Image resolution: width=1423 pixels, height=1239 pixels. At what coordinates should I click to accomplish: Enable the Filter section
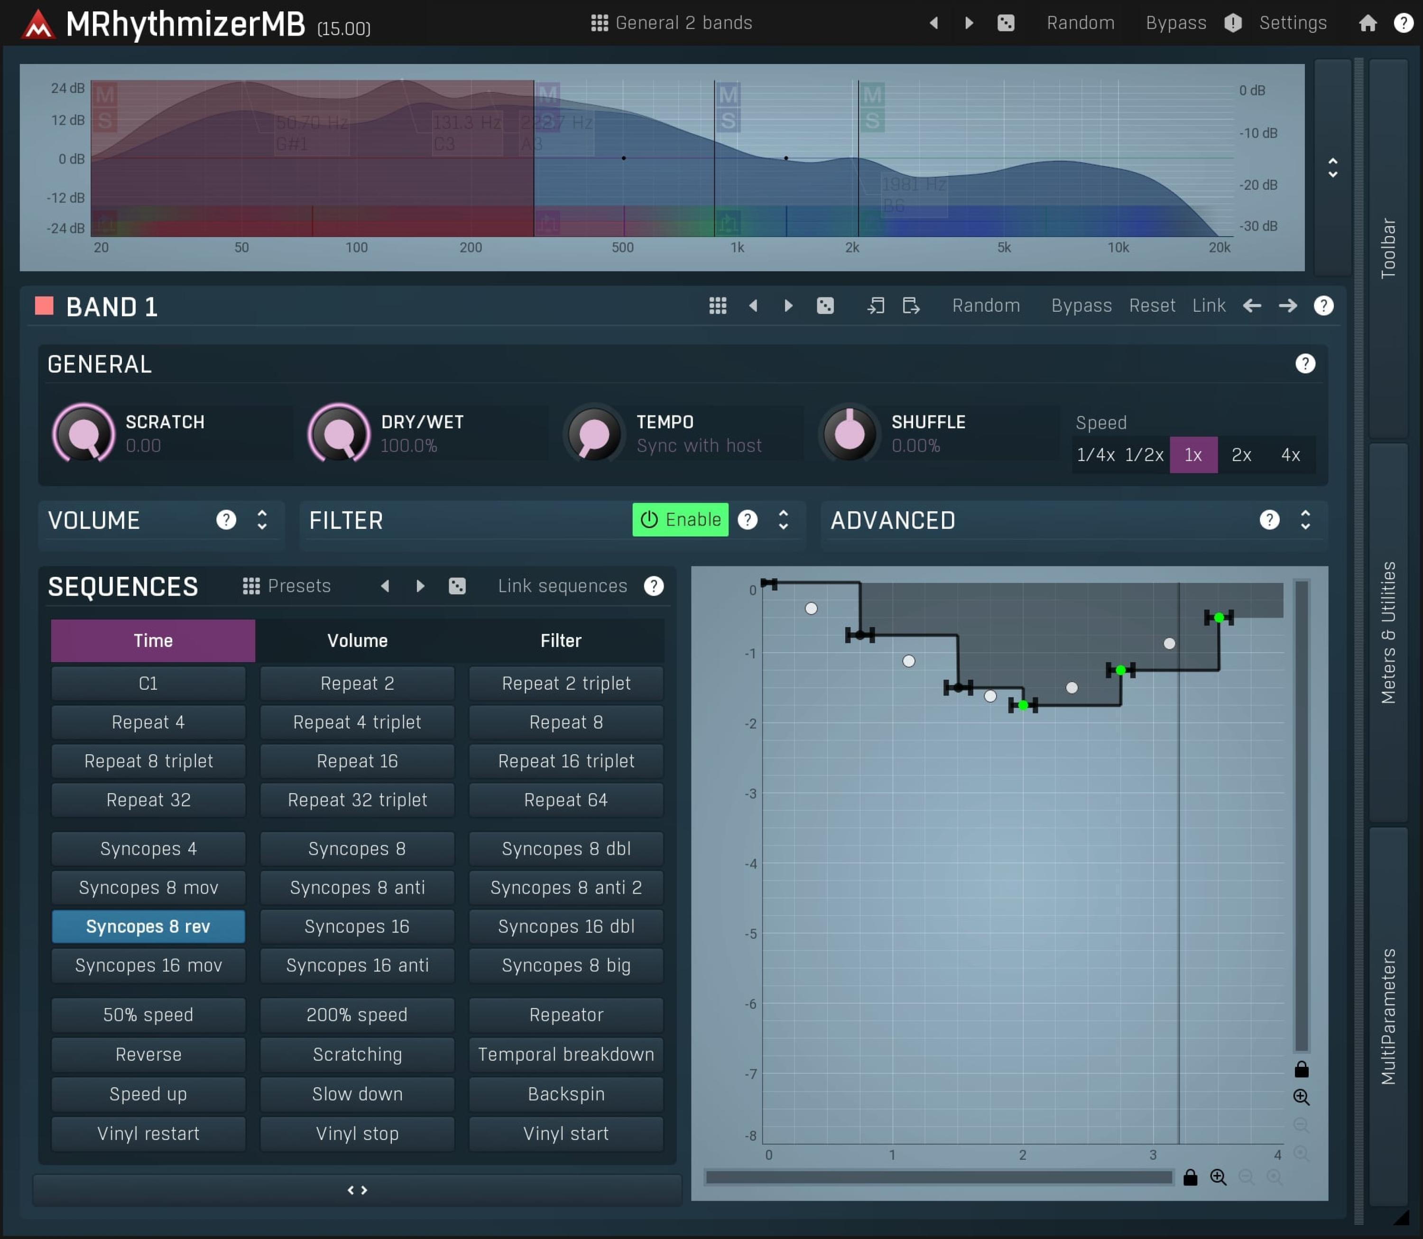click(x=680, y=519)
